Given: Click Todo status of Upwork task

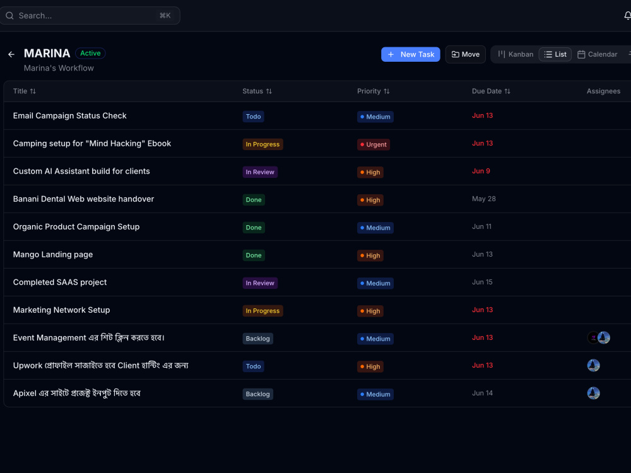Looking at the screenshot, I should pos(253,366).
